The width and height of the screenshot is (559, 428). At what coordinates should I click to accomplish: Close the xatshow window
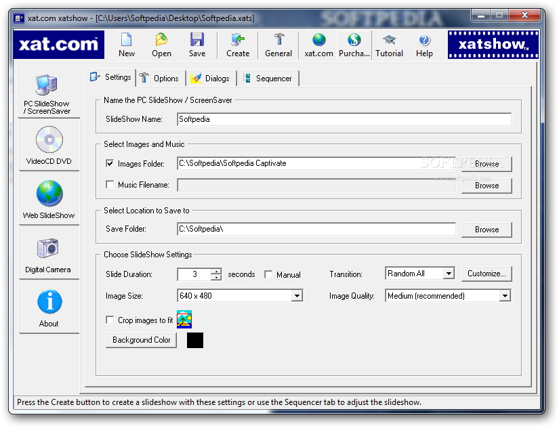(524, 15)
